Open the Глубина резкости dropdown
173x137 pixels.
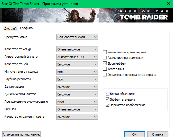point(77,79)
